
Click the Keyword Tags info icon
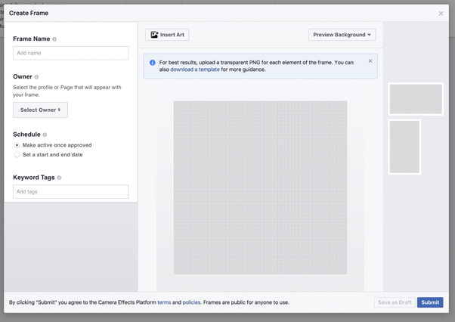[59, 178]
